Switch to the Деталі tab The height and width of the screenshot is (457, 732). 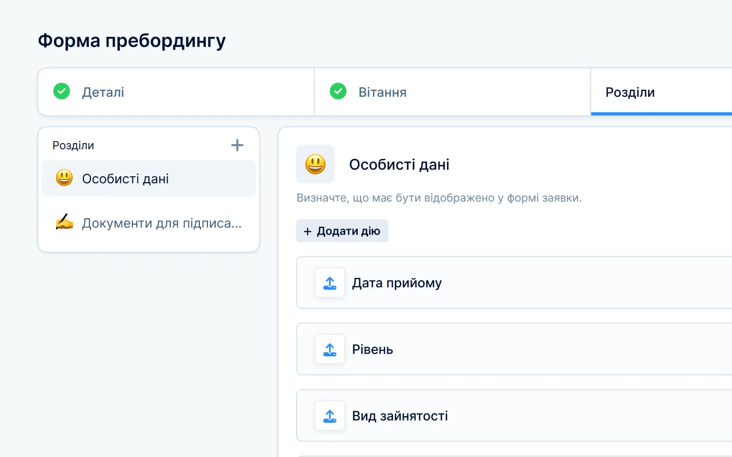coord(103,92)
